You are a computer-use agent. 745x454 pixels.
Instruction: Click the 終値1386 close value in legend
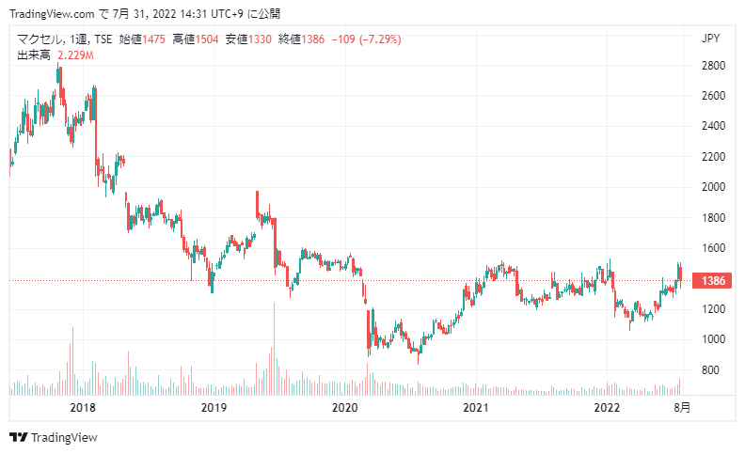pos(301,39)
